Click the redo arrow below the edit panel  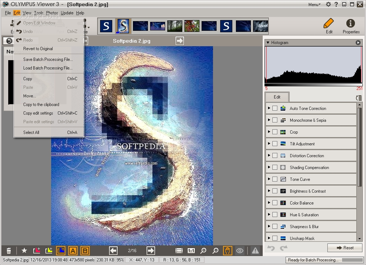[x=283, y=248]
